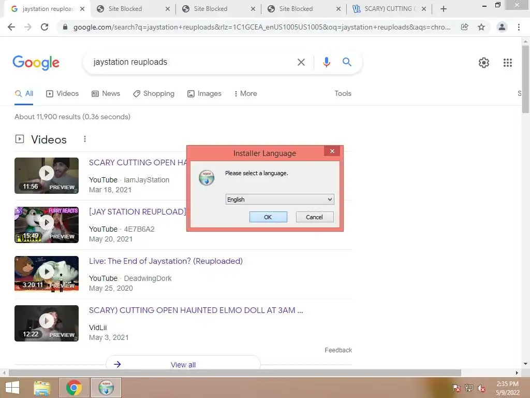Screen dimensions: 530x398
Task: Open the VidLii haunted Elmo doll result
Action: [x=196, y=310]
